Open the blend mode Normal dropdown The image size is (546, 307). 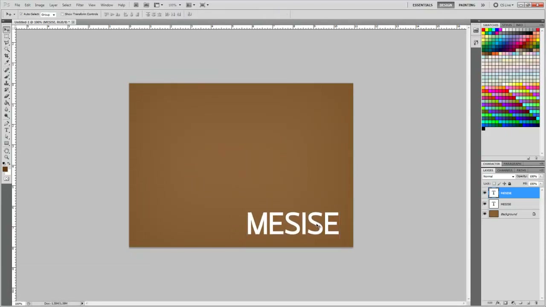tap(499, 176)
